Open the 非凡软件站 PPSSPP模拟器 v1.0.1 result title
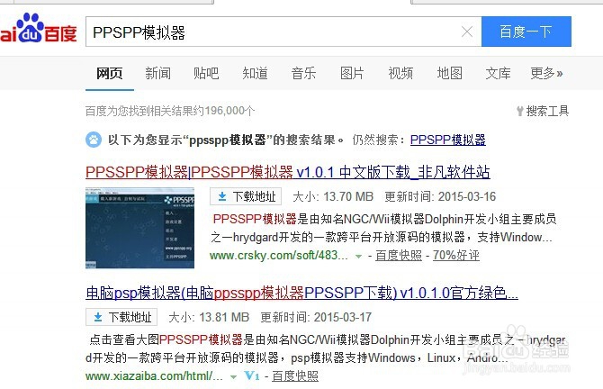The image size is (603, 389). [x=288, y=172]
